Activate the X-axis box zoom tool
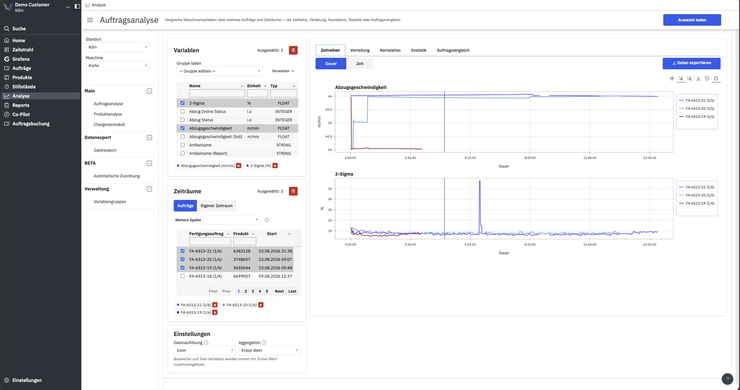Image resolution: width=740 pixels, height=390 pixels. (x=681, y=79)
